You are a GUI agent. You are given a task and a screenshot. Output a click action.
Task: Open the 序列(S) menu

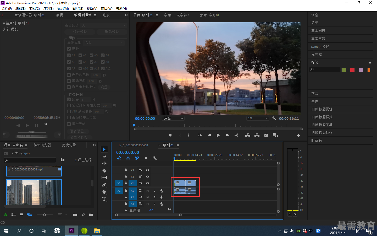pyautogui.click(x=48, y=8)
